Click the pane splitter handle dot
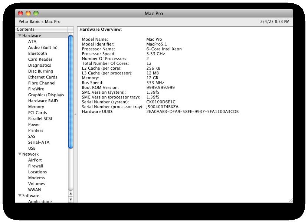The height and width of the screenshot is (223, 308). pyautogui.click(x=75, y=114)
